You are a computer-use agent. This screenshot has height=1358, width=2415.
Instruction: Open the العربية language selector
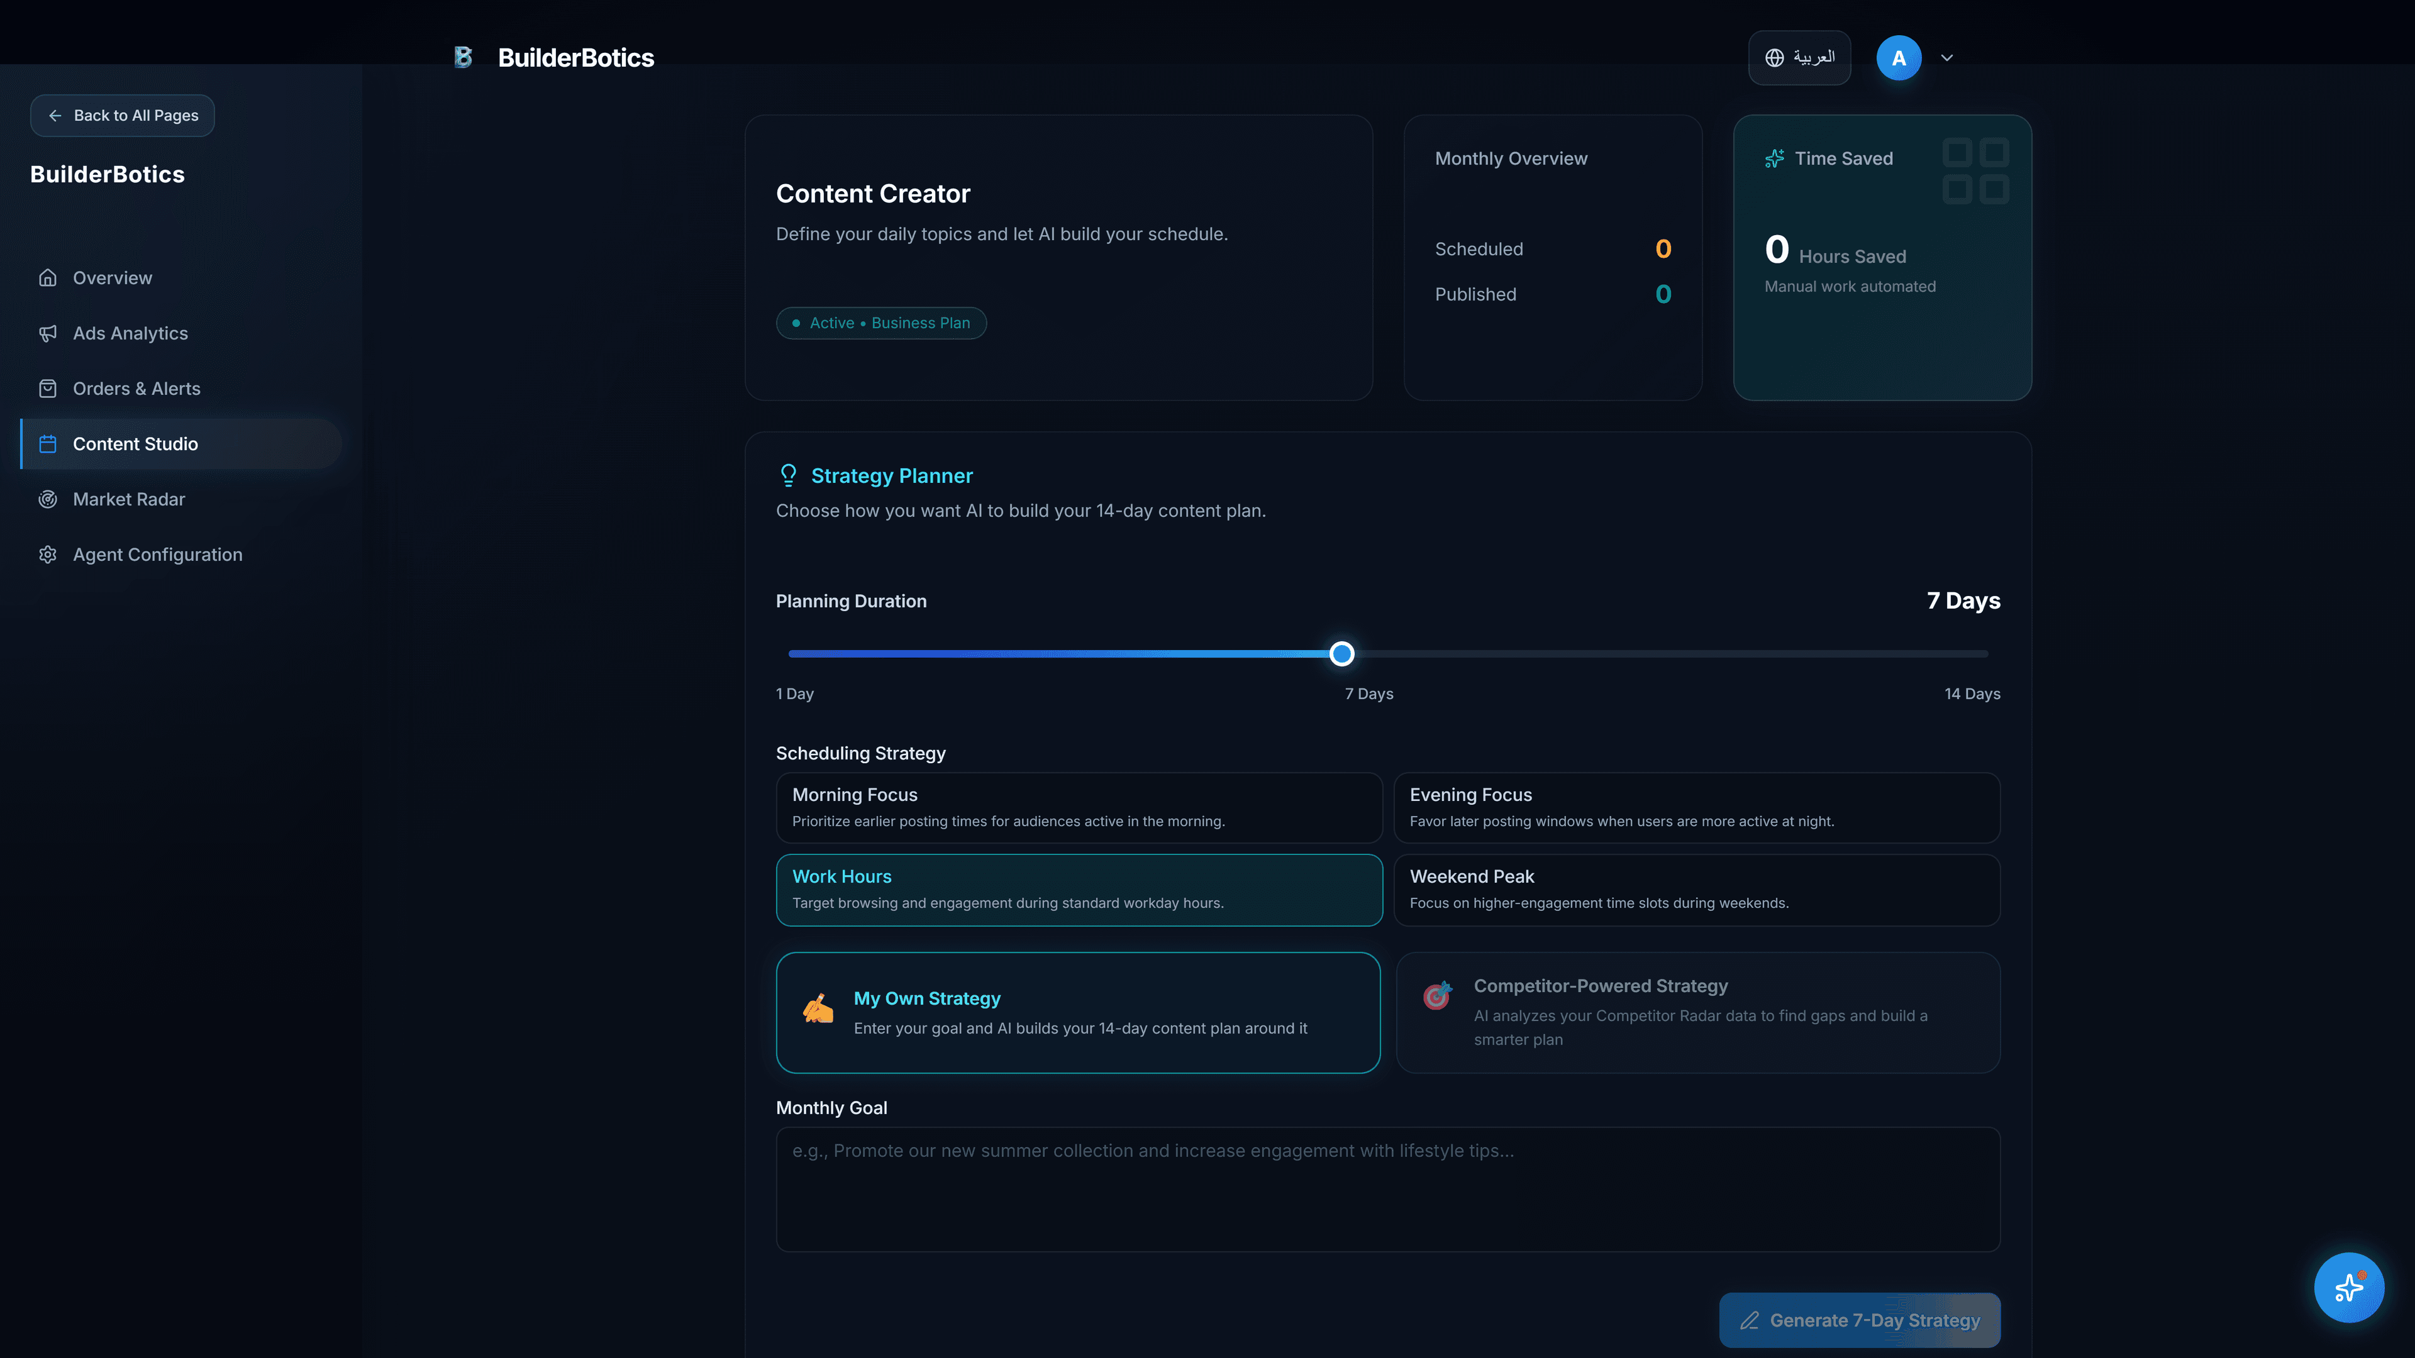point(1798,57)
